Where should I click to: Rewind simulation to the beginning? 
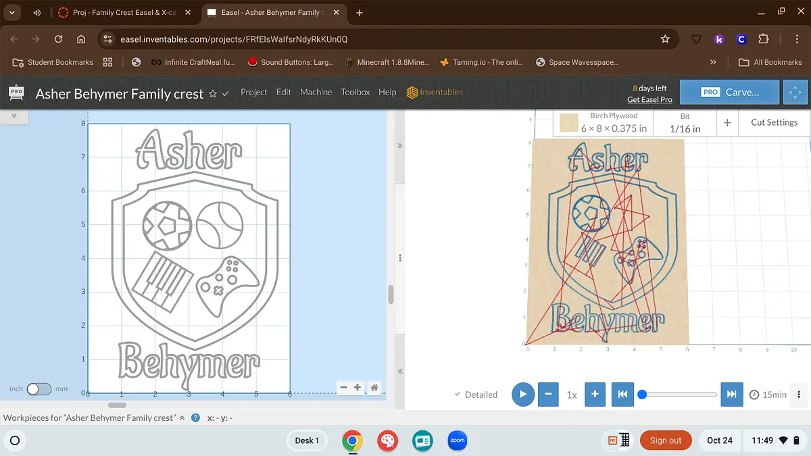click(622, 395)
